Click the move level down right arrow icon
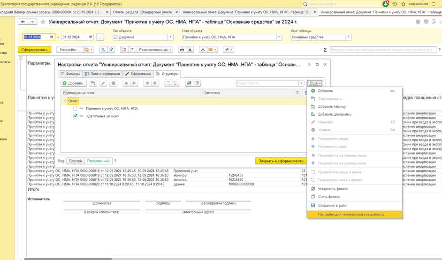The height and width of the screenshot is (260, 442). [x=154, y=83]
